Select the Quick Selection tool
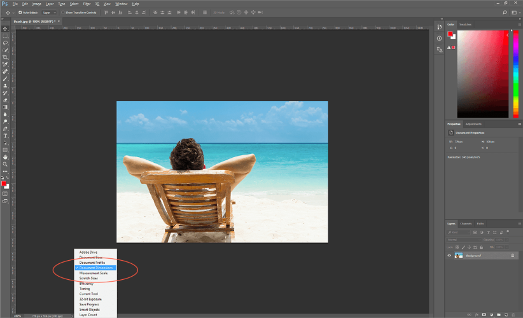This screenshot has height=318, width=523. (5, 50)
